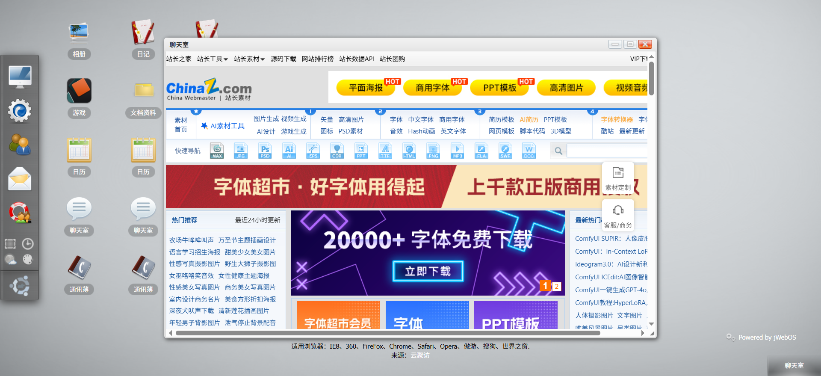The width and height of the screenshot is (821, 376).
Task: Expand the 站长工具 dropdown menu
Action: click(212, 59)
